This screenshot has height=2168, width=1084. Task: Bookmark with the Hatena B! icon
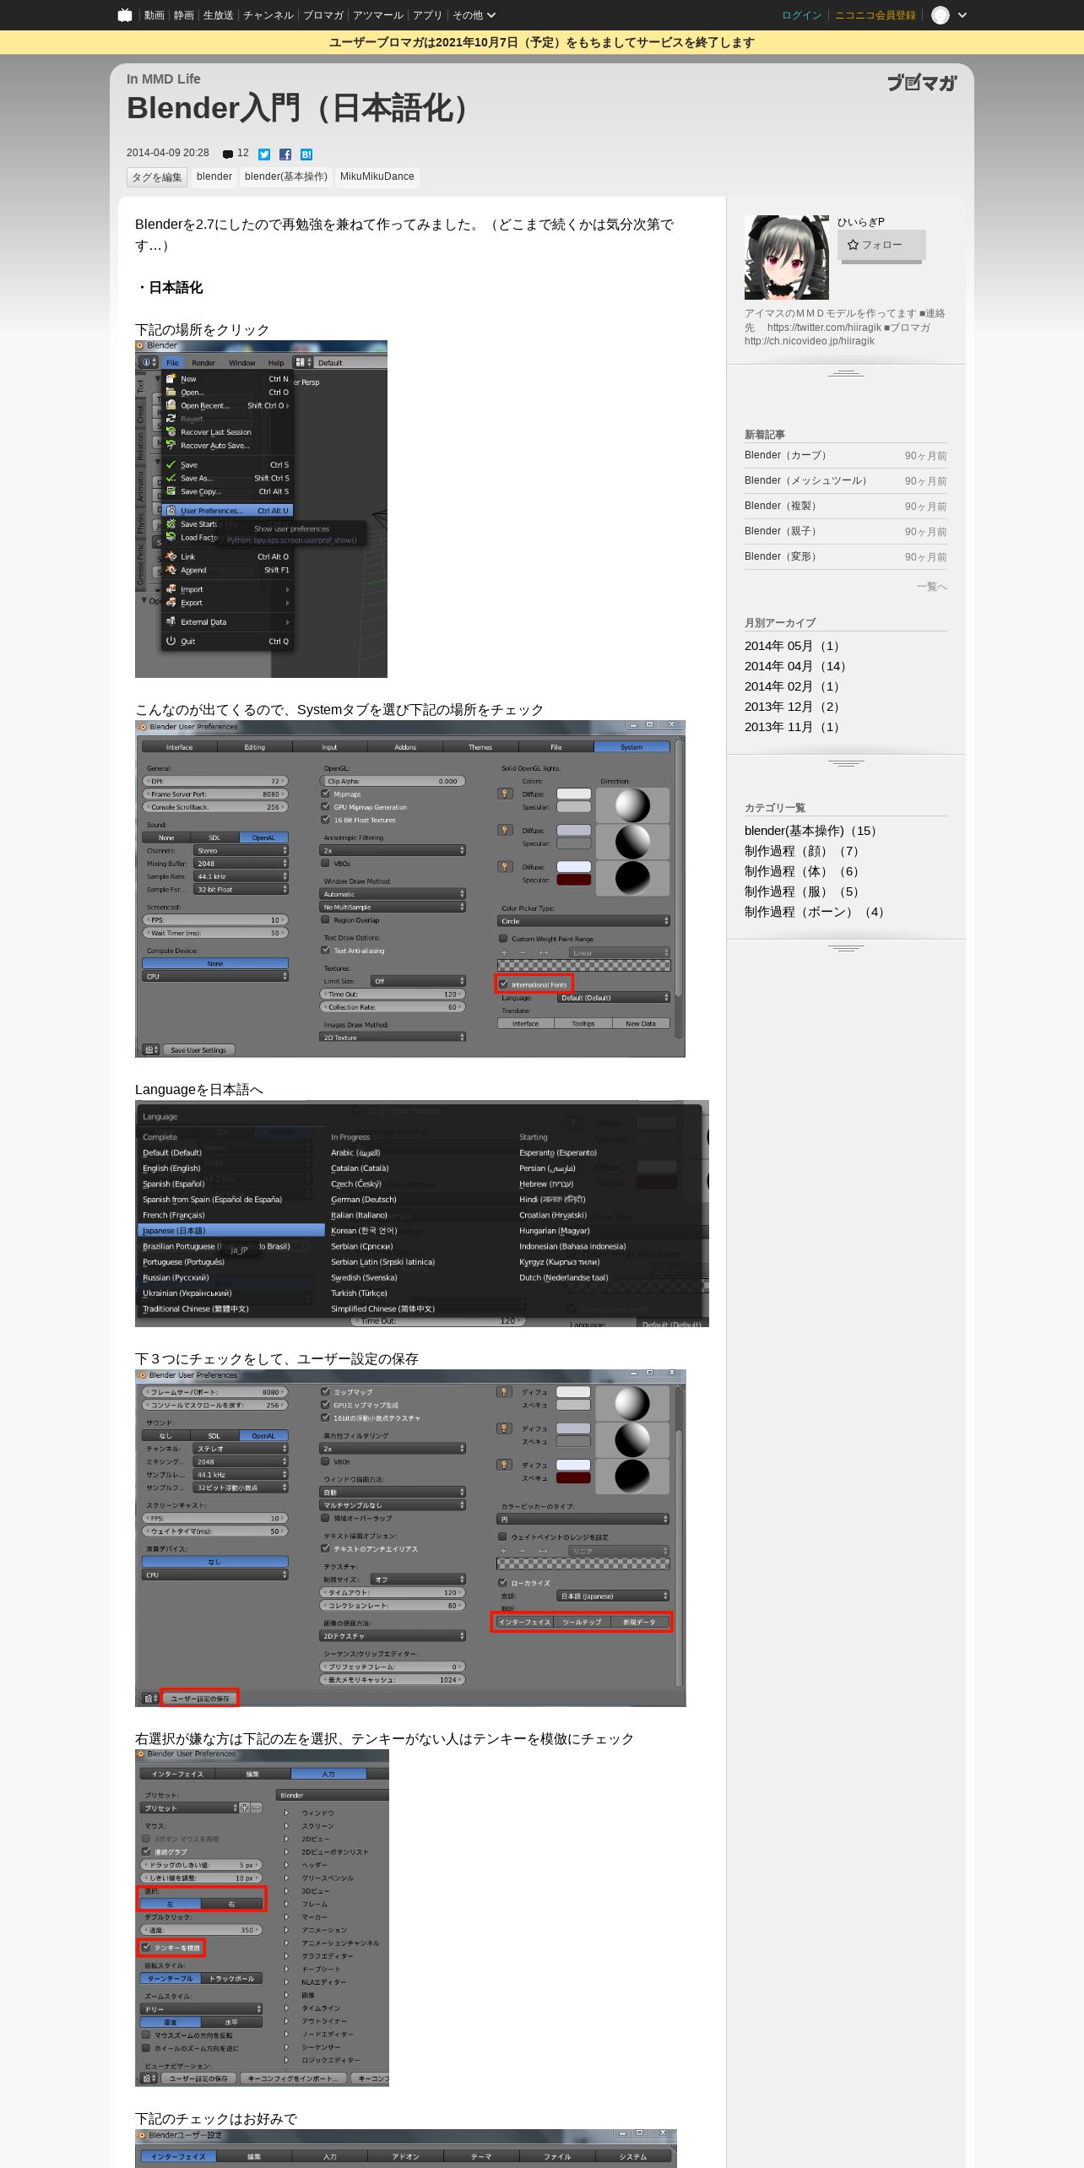point(306,154)
